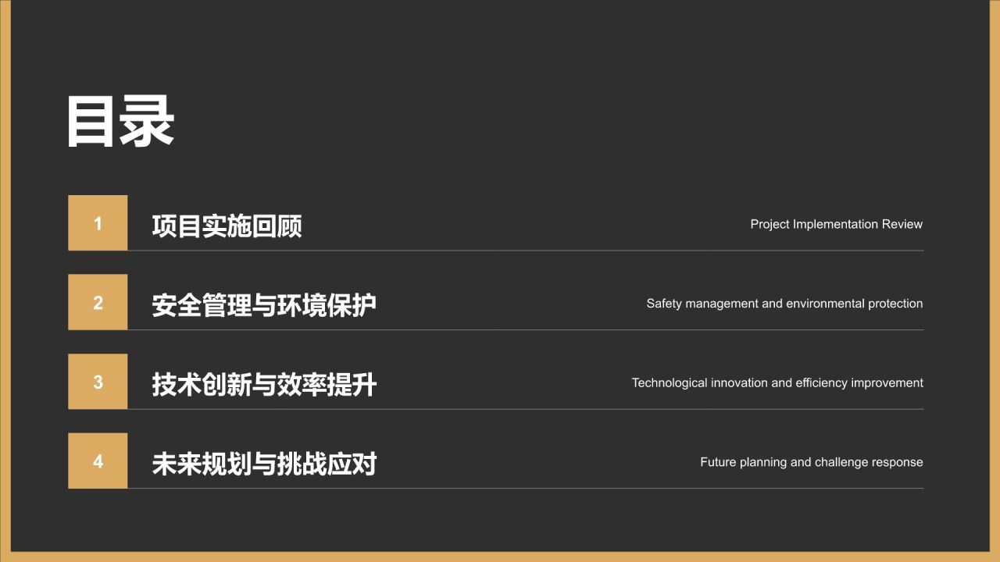This screenshot has width=1000, height=562.
Task: Open the 项目实施回顾 section heading
Action: pos(227,226)
